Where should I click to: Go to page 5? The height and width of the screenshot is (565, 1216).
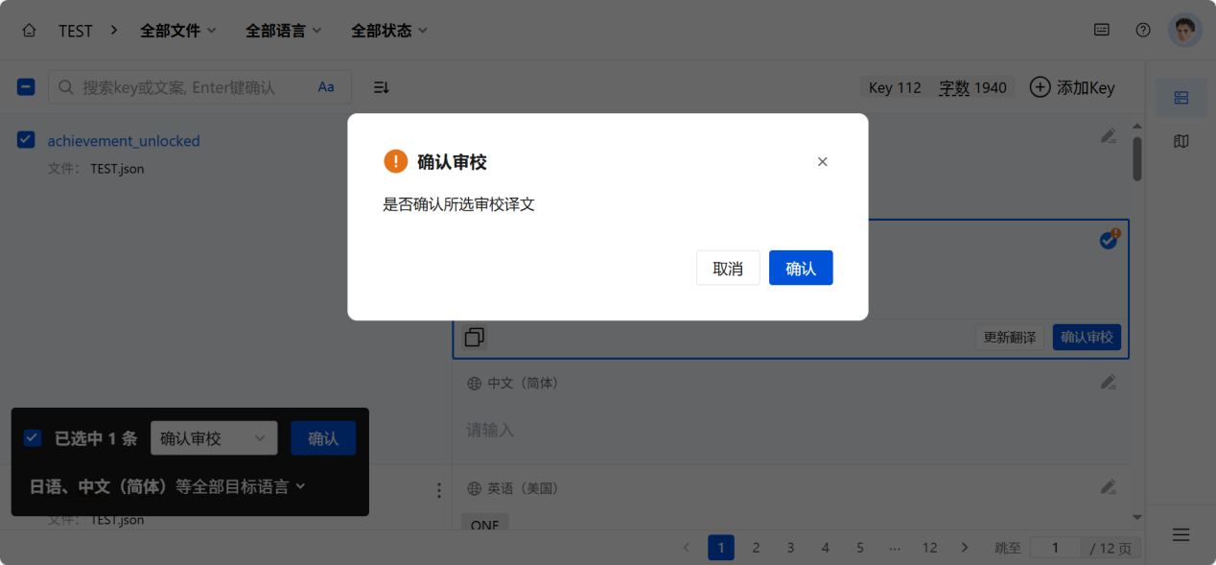pos(859,548)
